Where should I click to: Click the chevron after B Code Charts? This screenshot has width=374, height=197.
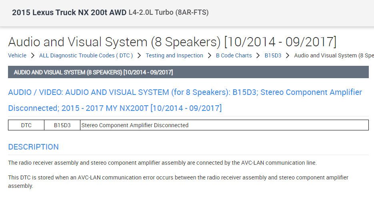tap(258, 55)
